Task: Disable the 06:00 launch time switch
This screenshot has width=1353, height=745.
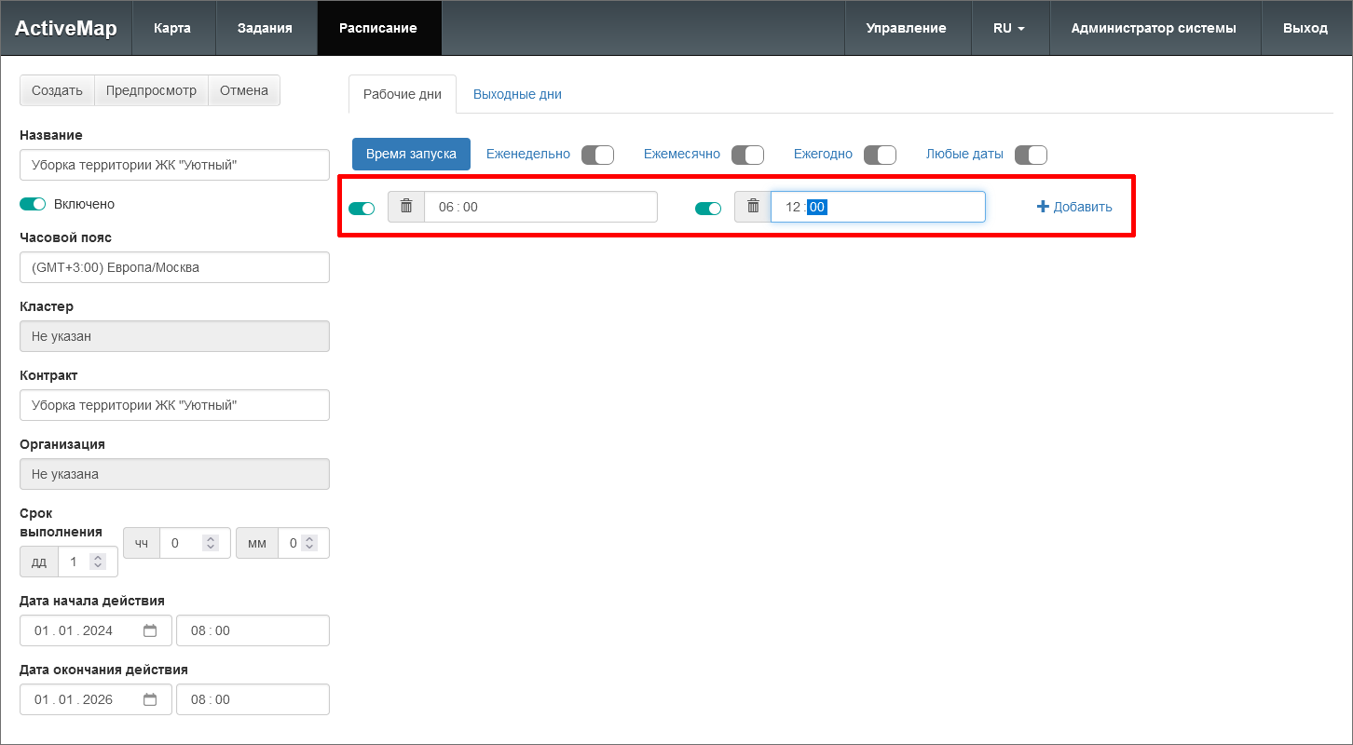Action: click(362, 209)
